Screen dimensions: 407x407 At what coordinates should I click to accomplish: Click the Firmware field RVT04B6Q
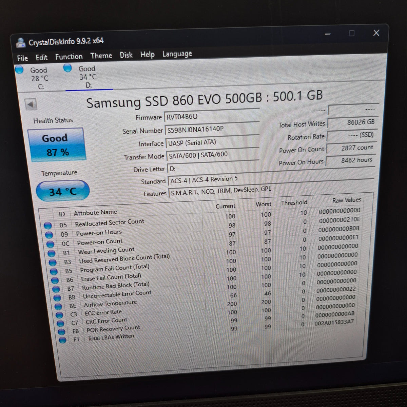[x=211, y=116]
